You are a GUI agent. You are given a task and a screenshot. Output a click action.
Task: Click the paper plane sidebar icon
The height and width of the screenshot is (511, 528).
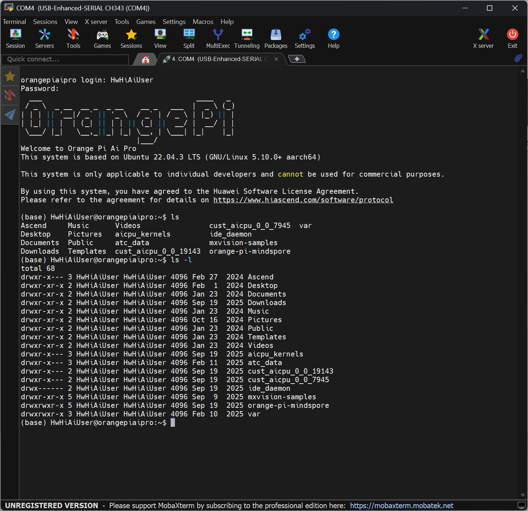point(10,115)
